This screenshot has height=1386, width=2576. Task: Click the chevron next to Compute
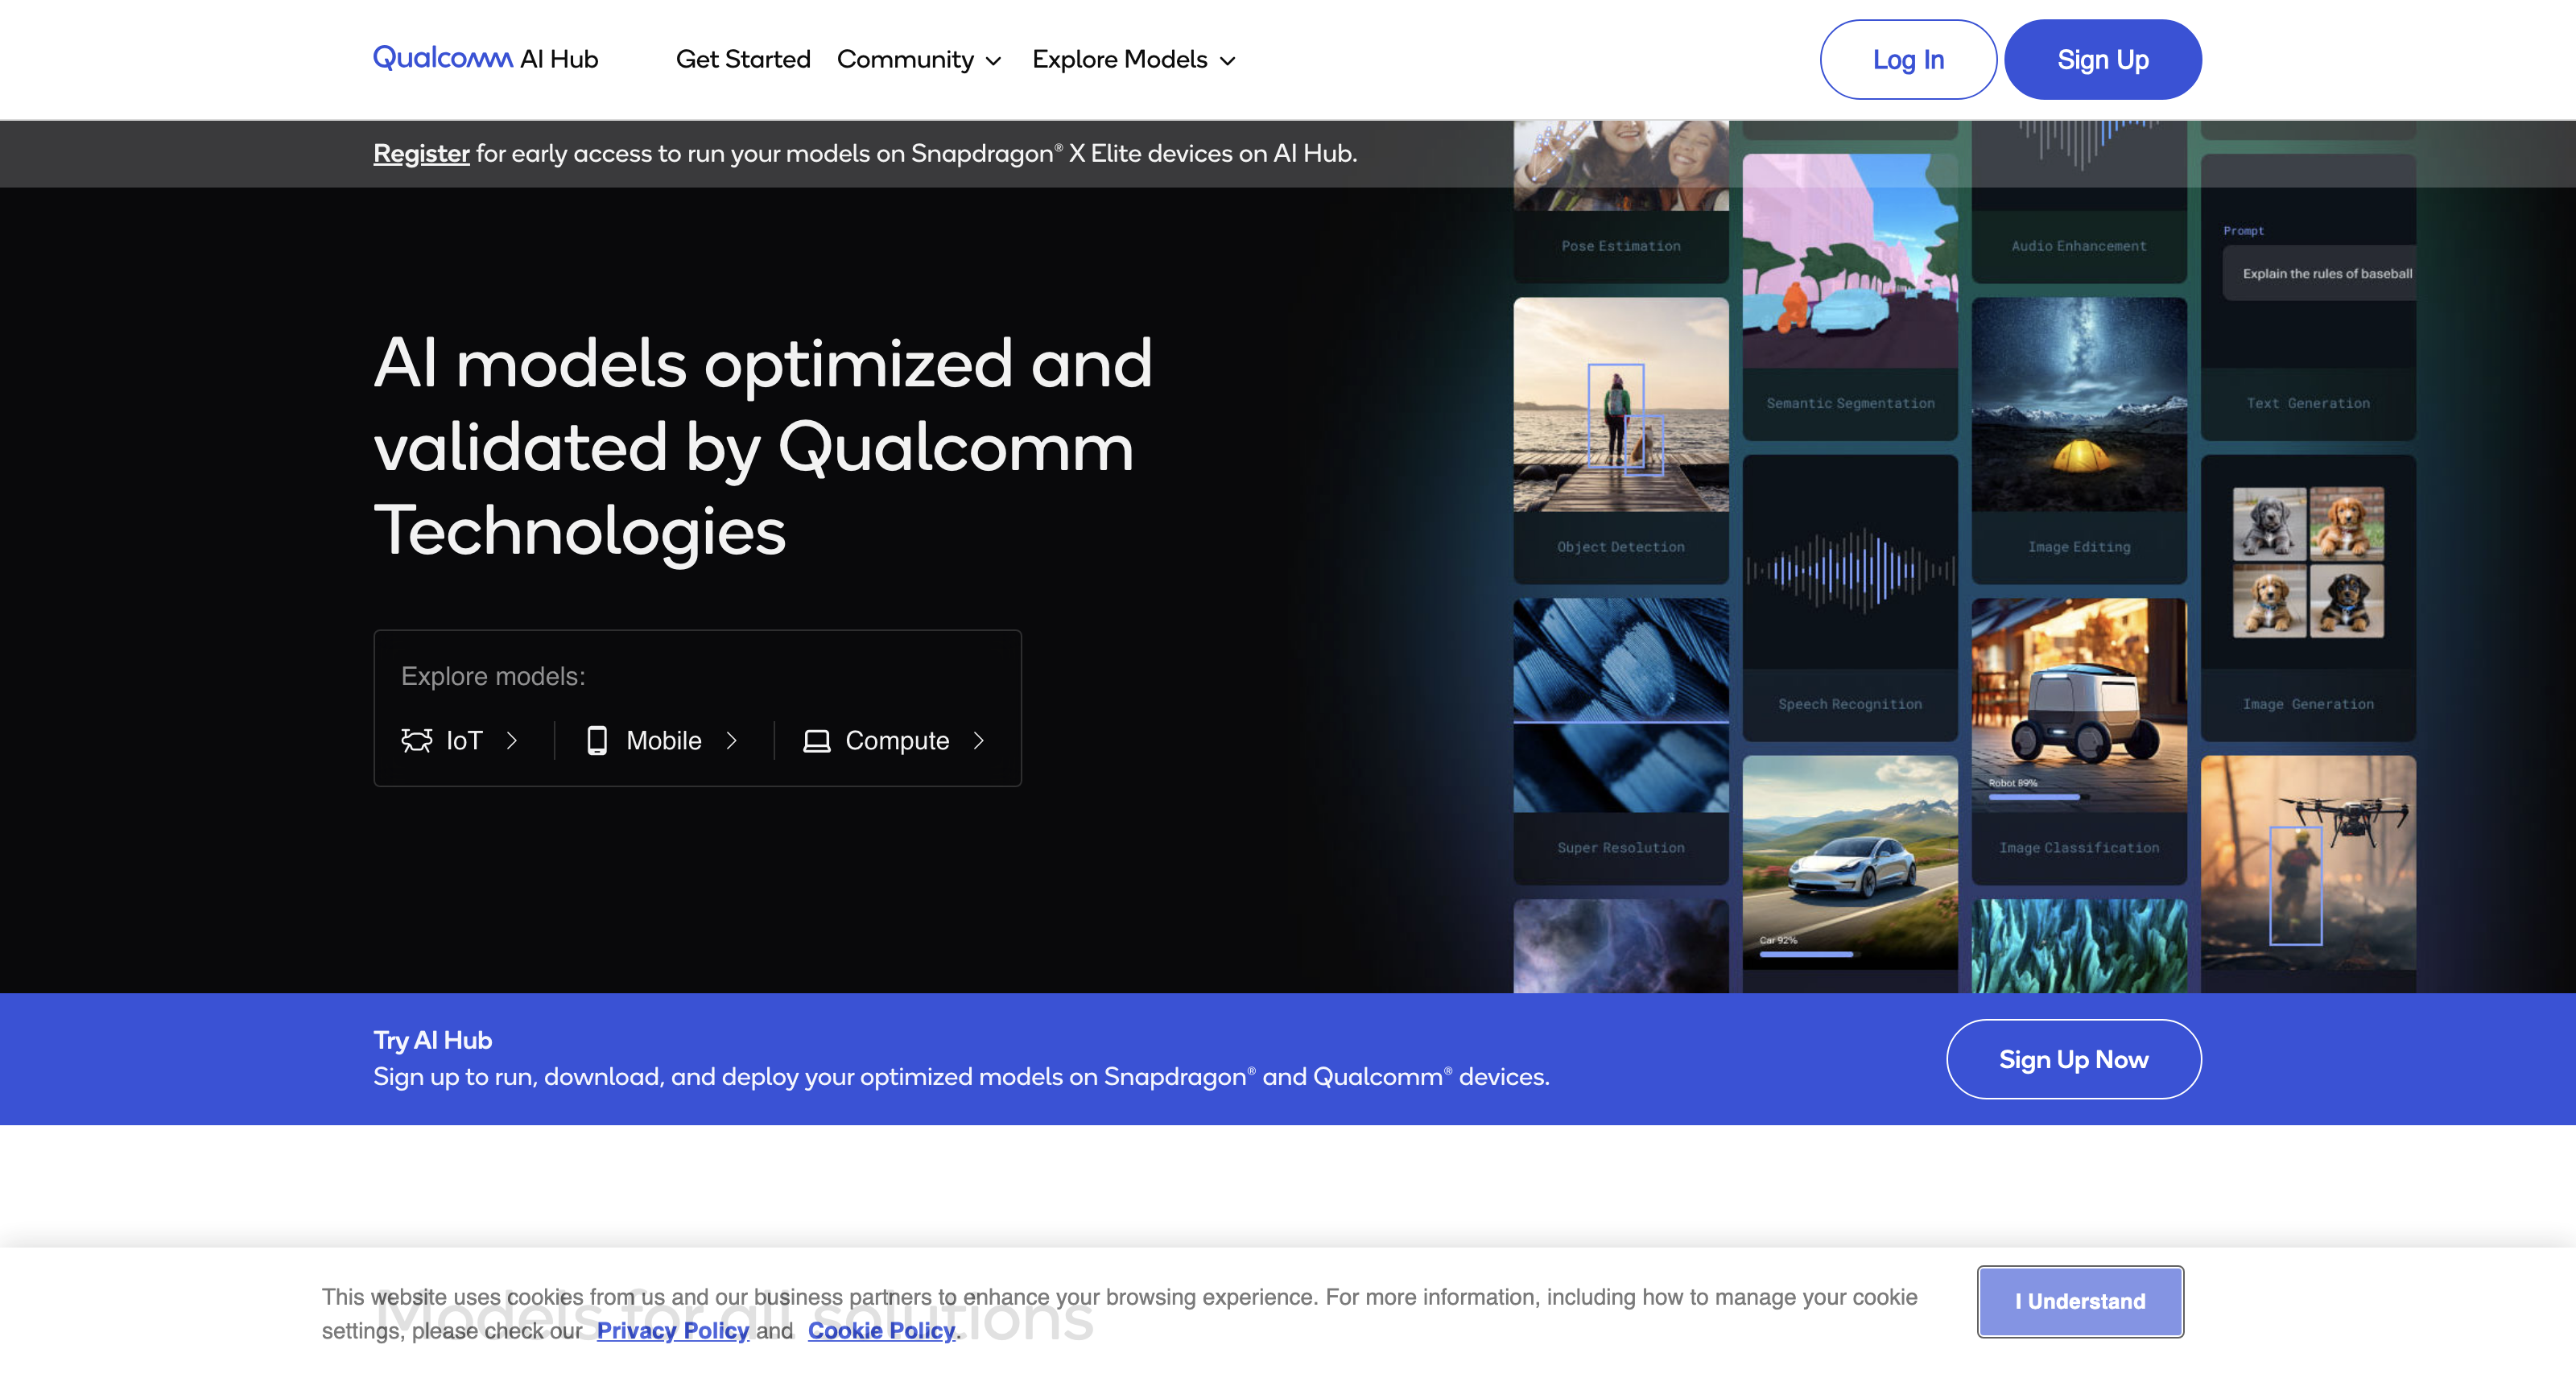point(979,740)
